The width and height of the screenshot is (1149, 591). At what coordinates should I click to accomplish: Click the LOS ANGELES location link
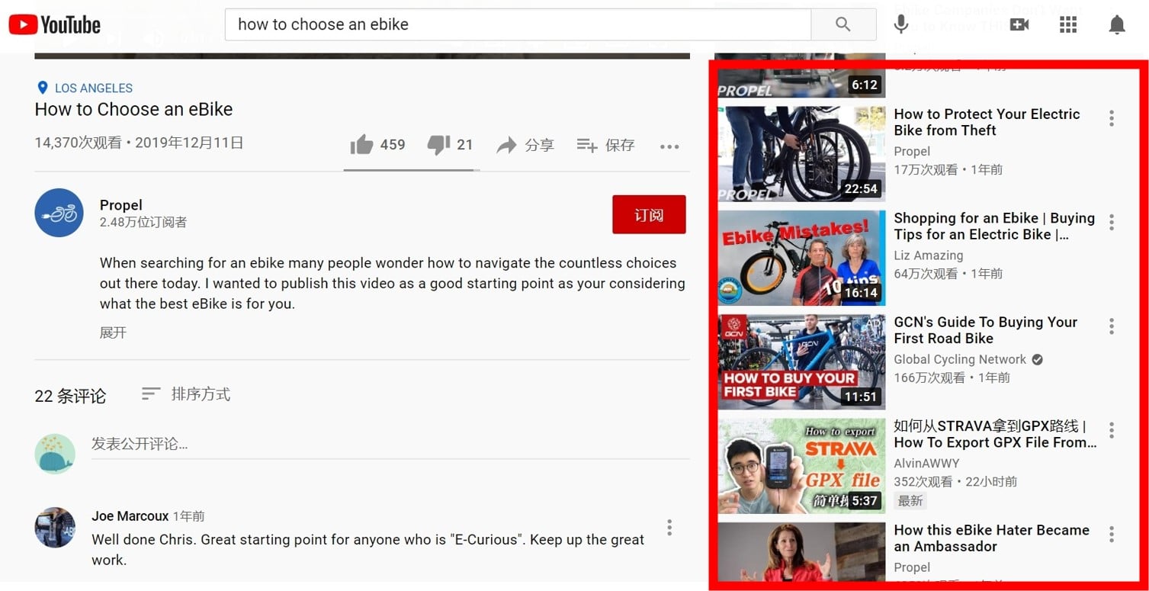point(85,88)
